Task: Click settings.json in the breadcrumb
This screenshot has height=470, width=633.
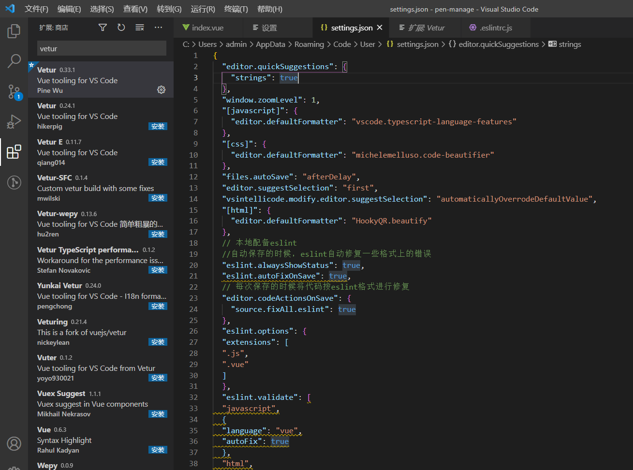Action: point(417,44)
